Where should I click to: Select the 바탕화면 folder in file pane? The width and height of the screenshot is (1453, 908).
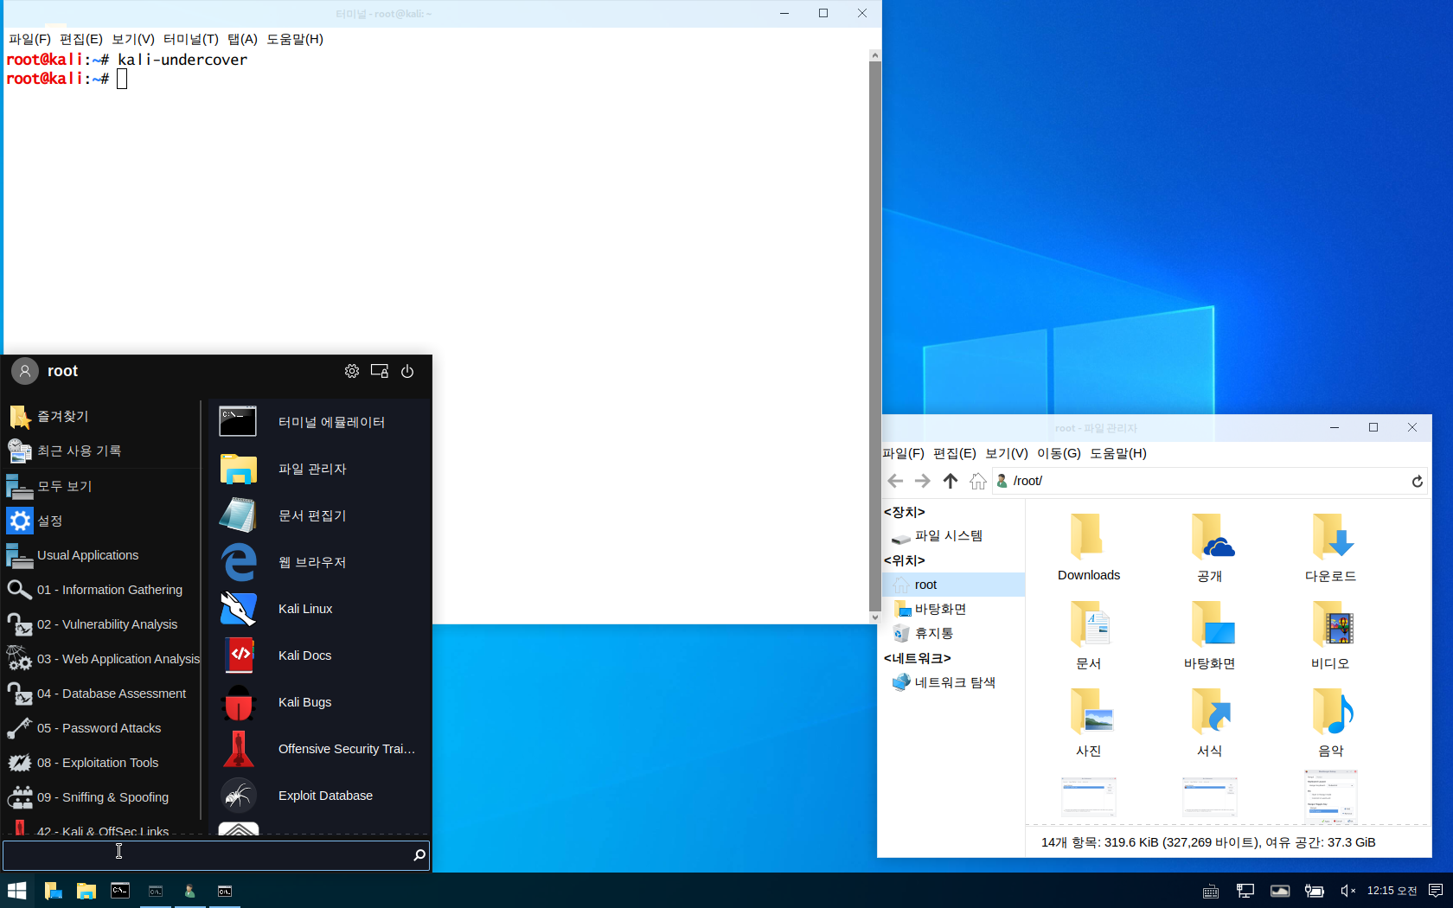click(1210, 635)
